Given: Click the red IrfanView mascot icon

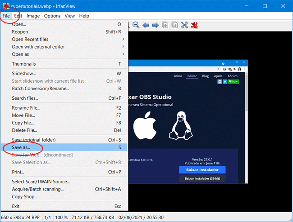Looking at the screenshot, I should click(x=195, y=25).
